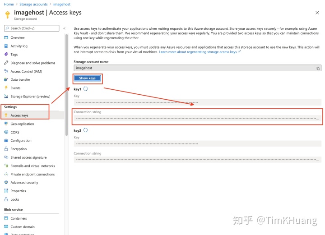Close the Access keys blade
The image size is (325, 235).
317,13
